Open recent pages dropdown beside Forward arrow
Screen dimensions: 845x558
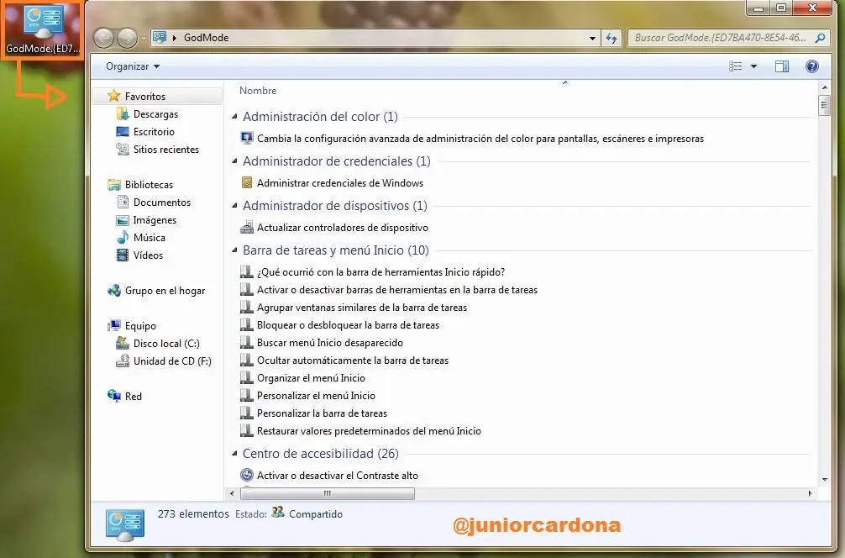coord(144,39)
